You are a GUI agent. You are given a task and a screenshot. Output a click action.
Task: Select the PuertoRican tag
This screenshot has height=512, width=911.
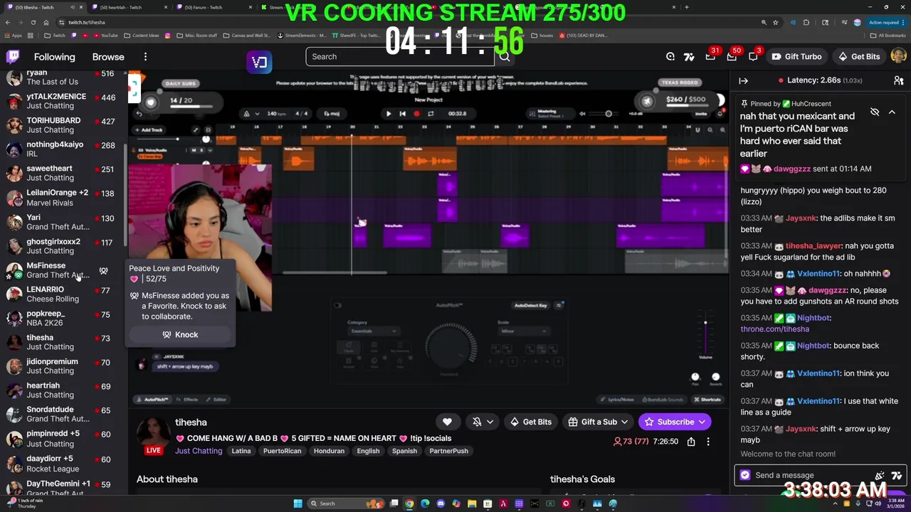pos(282,451)
